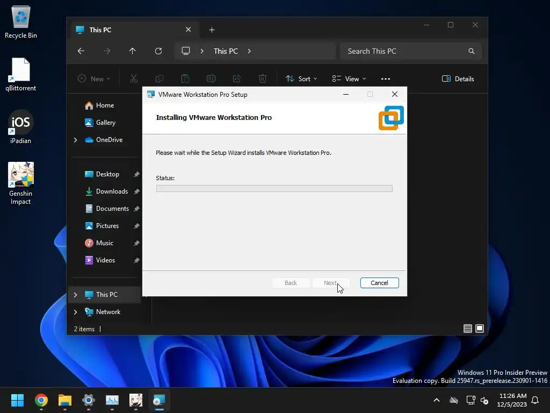Screen dimensions: 550x413
Task: Expand the OneDrive tree node
Action: pyautogui.click(x=75, y=140)
